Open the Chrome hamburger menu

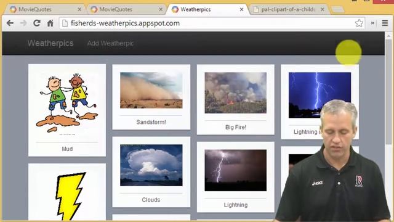(385, 23)
